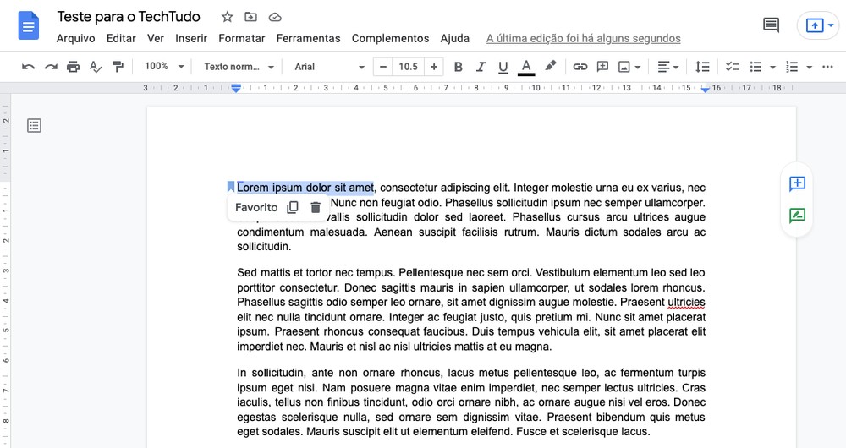Decrease font size with minus button
Image resolution: width=846 pixels, height=448 pixels.
coord(383,67)
